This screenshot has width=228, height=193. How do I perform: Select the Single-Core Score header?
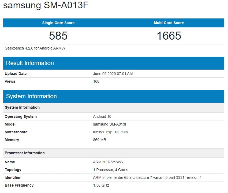click(58, 23)
